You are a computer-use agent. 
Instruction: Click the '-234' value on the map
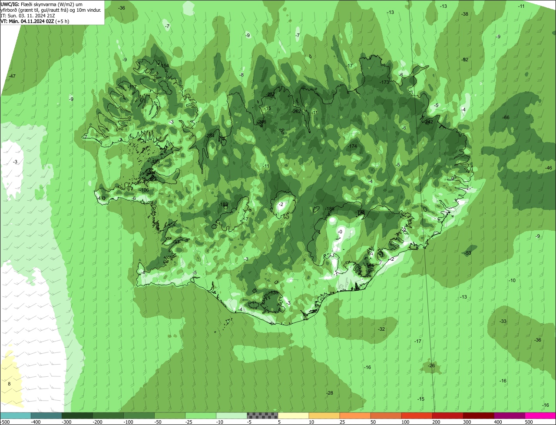point(209,136)
